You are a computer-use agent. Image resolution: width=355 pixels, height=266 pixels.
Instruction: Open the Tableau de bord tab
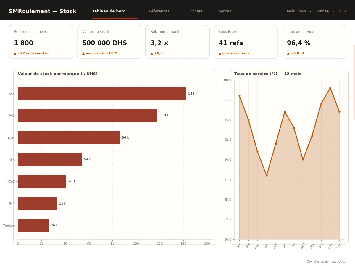click(x=109, y=11)
